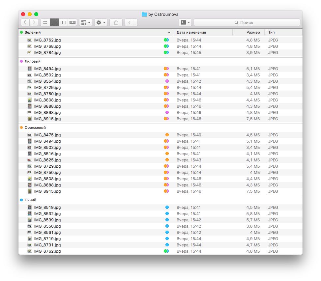Click the 5,8 МБ size of IMG_8532.jpg
The image size is (321, 281).
pos(253,214)
